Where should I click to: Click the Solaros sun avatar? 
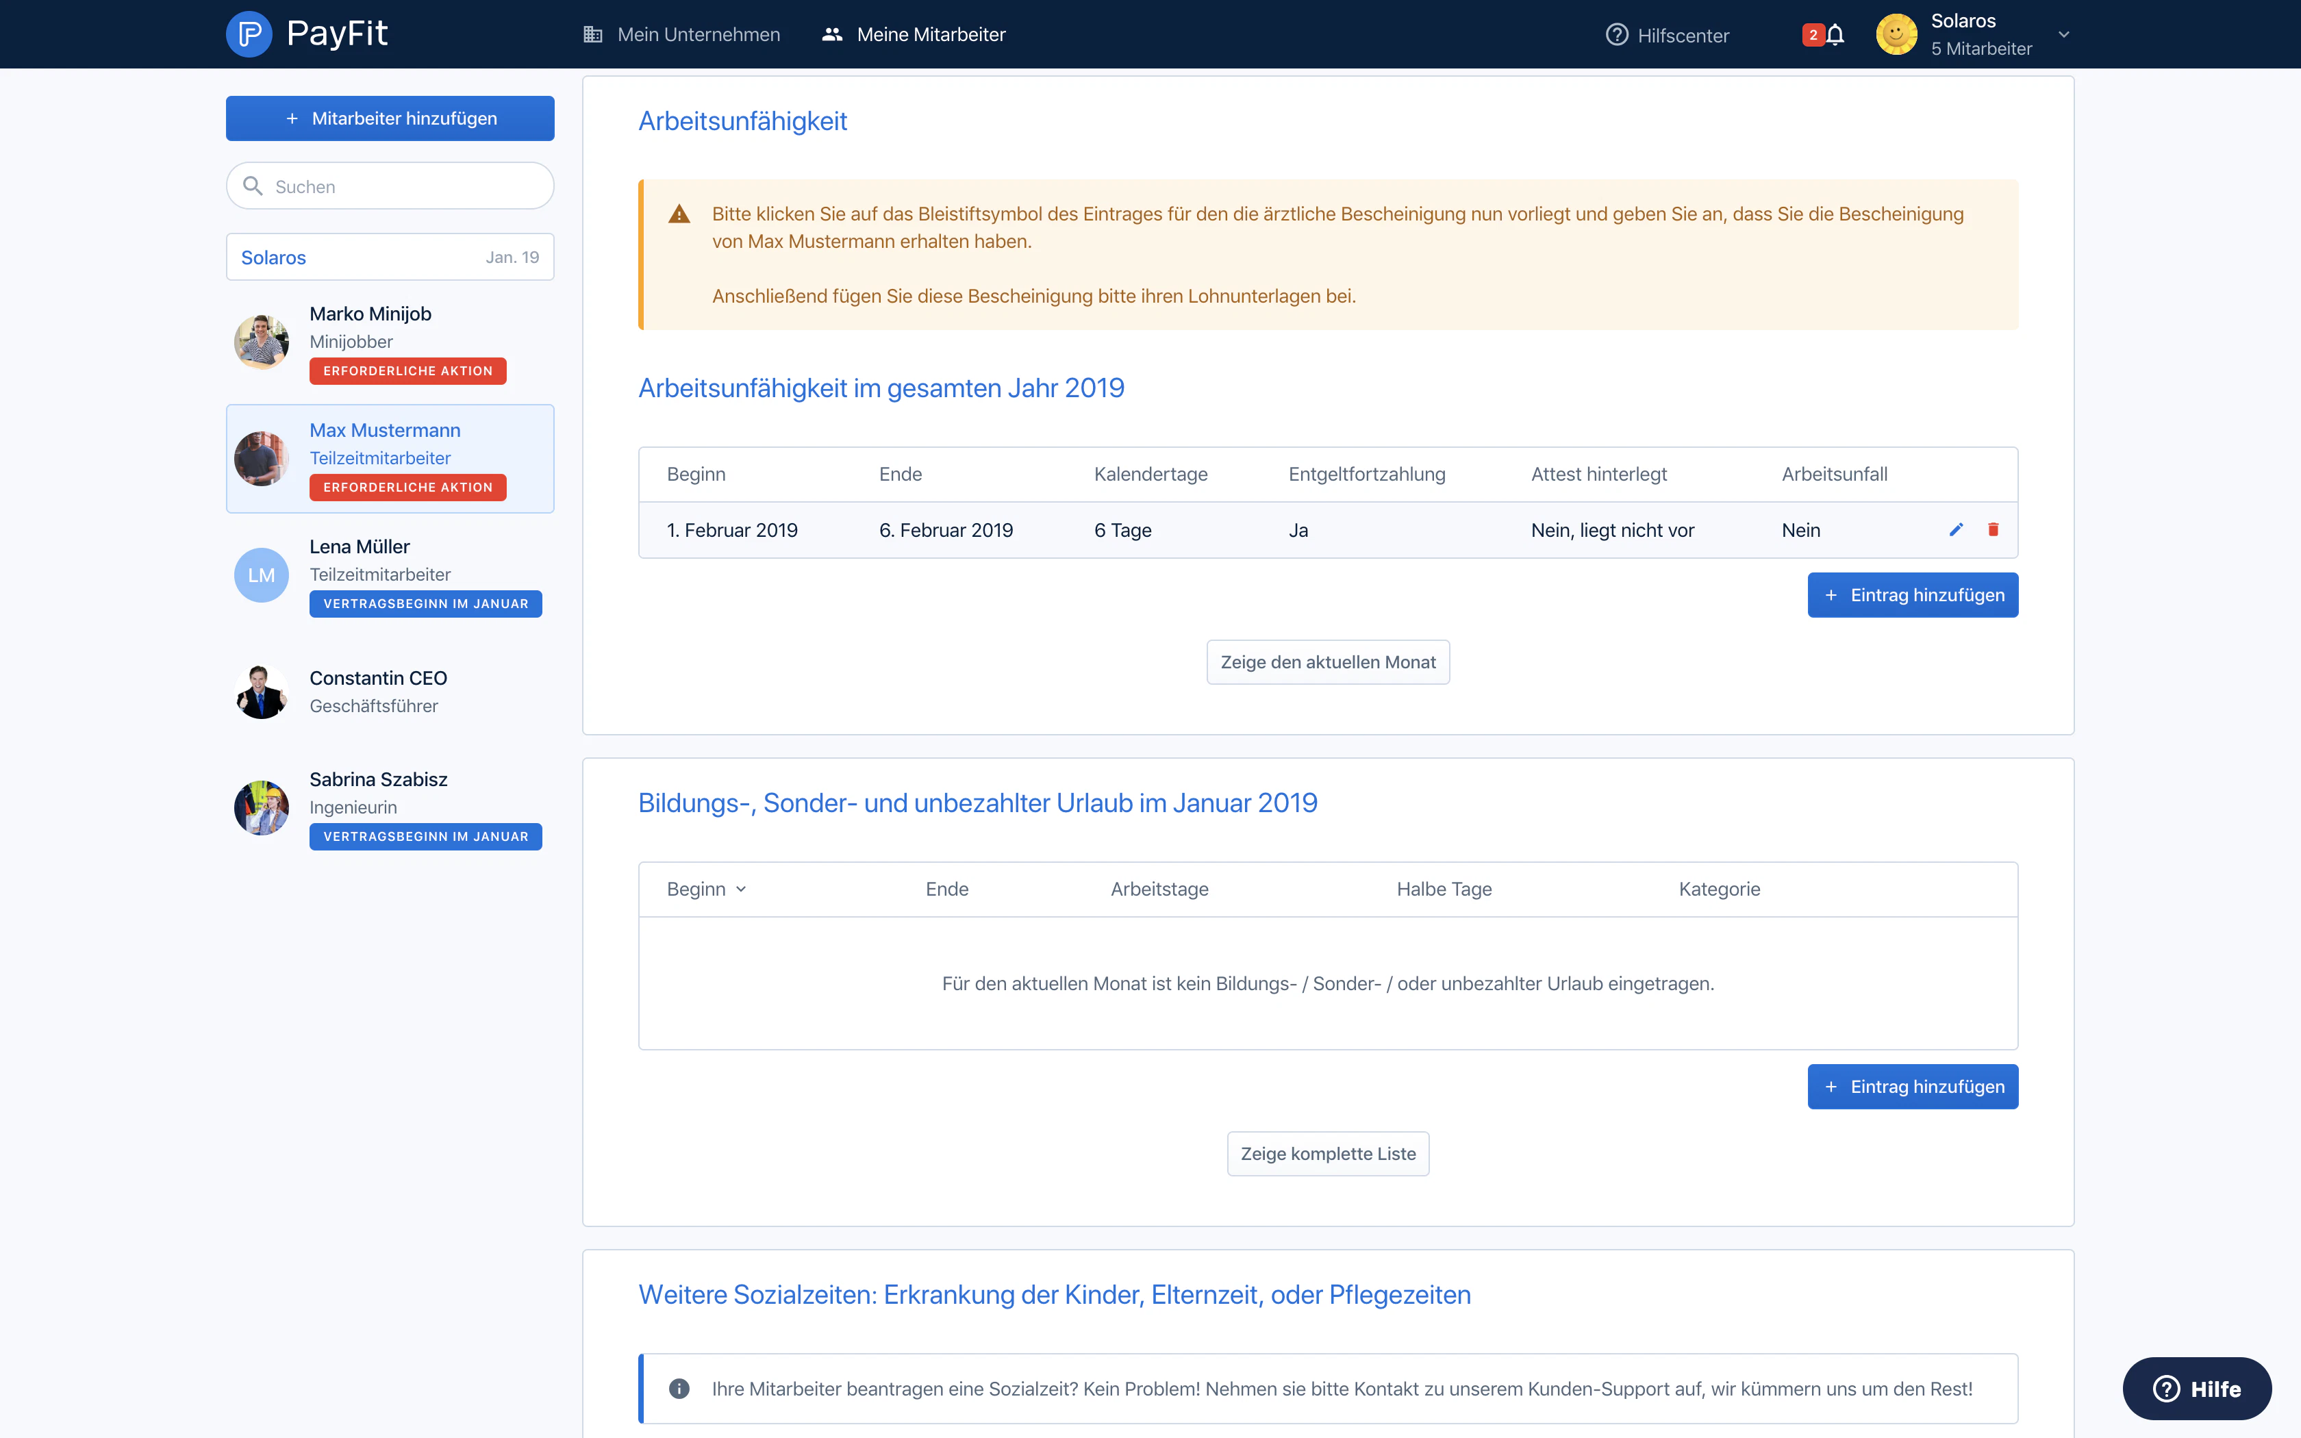tap(1896, 34)
